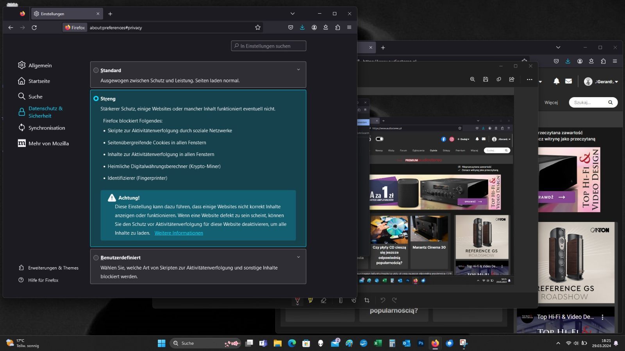
Task: List all tabs in the audiostereo window
Action: 558,48
